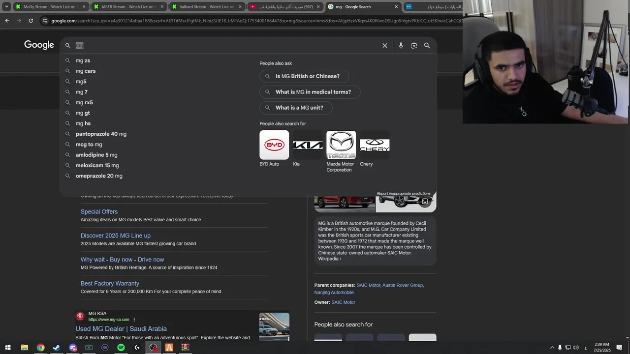Open Spotify from taskbar
The height and width of the screenshot is (354, 630).
121,348
